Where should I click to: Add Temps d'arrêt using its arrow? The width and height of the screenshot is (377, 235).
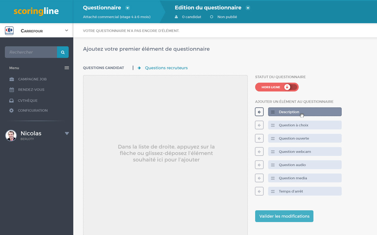259,191
